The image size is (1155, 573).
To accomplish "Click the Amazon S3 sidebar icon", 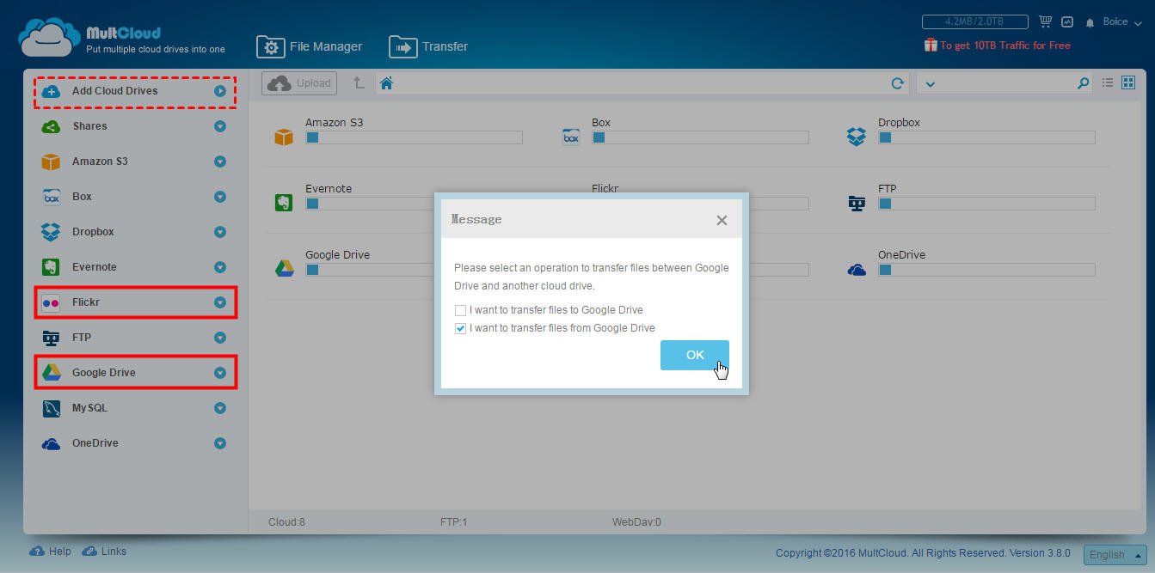I will pyautogui.click(x=51, y=162).
